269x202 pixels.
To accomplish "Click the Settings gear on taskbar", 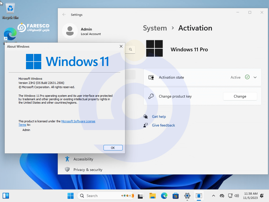I will (x=187, y=196).
